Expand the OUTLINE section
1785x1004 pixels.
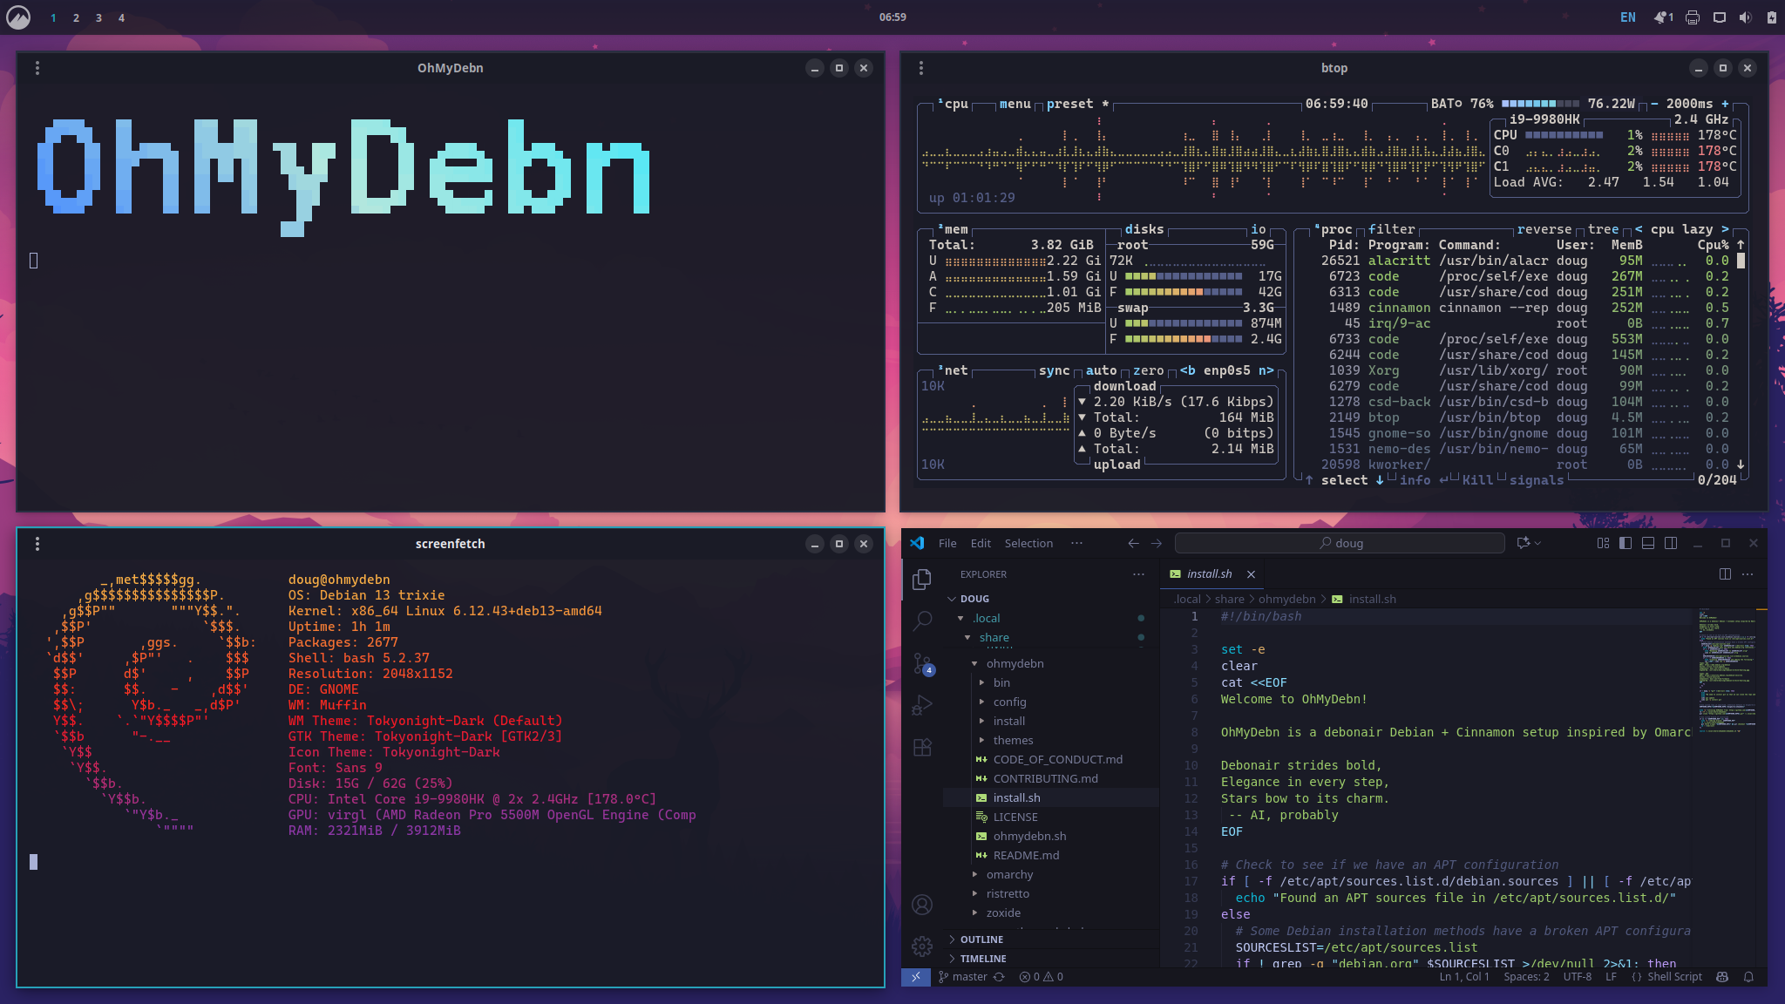coord(981,940)
